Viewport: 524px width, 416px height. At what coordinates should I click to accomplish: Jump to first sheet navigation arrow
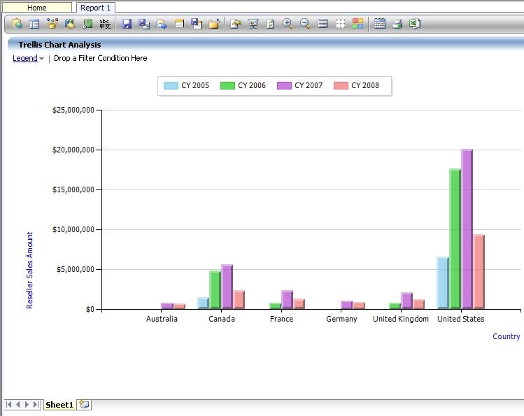click(x=9, y=405)
